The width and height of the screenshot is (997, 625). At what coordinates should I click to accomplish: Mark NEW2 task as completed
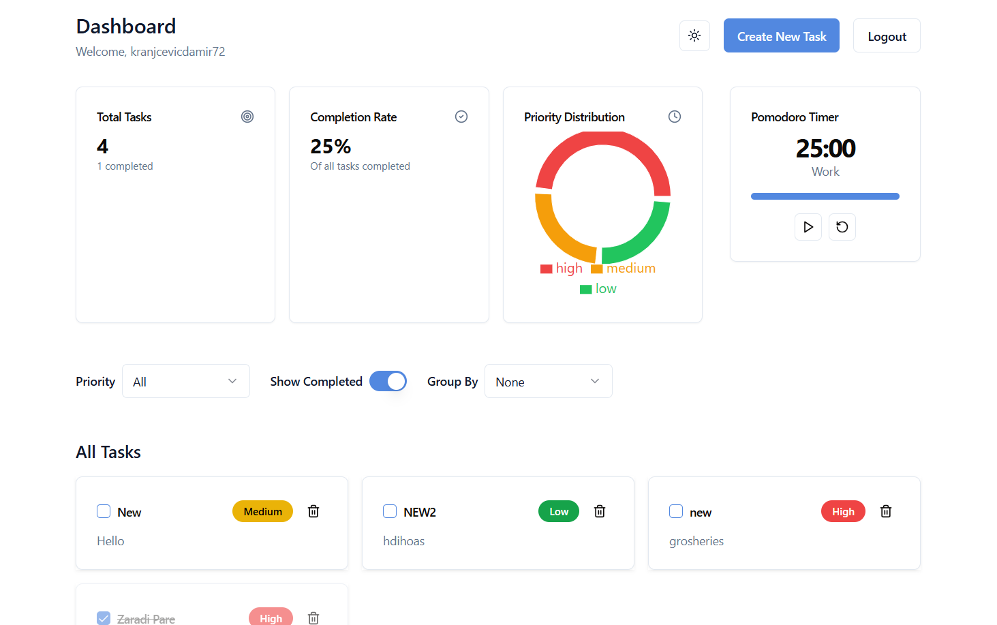tap(390, 511)
